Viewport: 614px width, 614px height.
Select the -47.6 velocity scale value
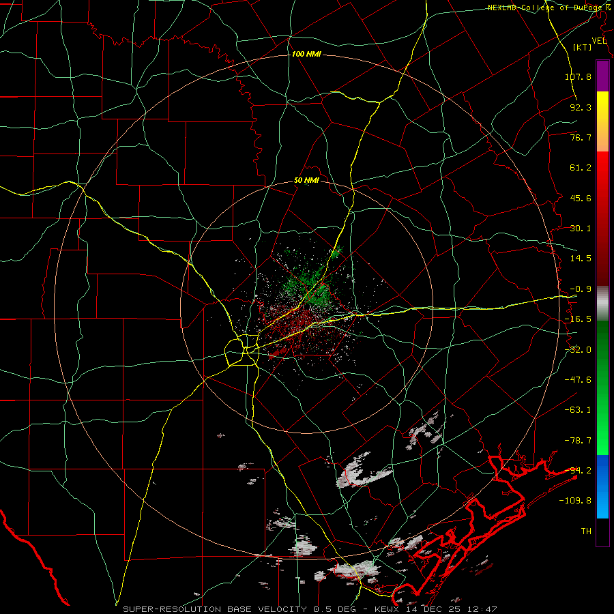(x=578, y=380)
